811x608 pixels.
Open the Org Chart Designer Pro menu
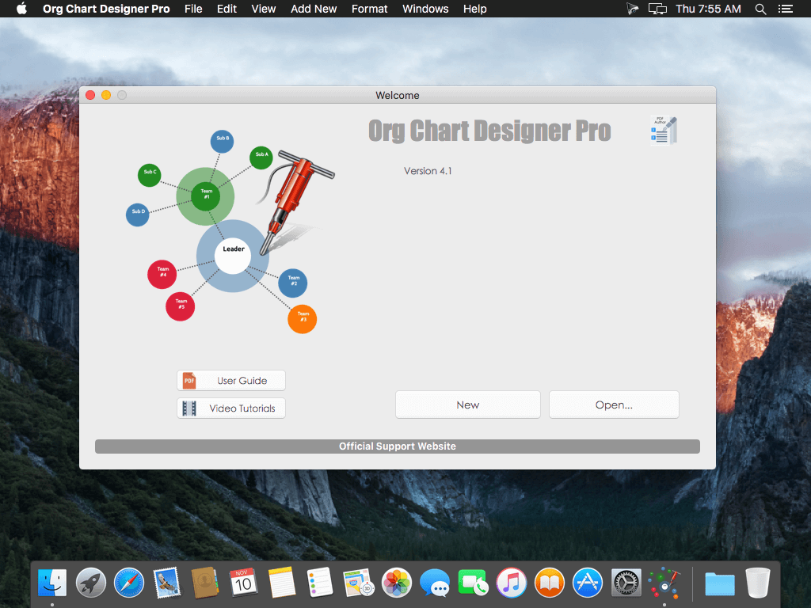click(106, 9)
